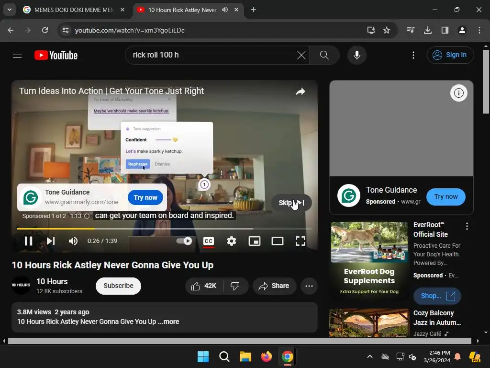This screenshot has width=490, height=368.
Task: Open Chrome downloads
Action: tap(428, 30)
